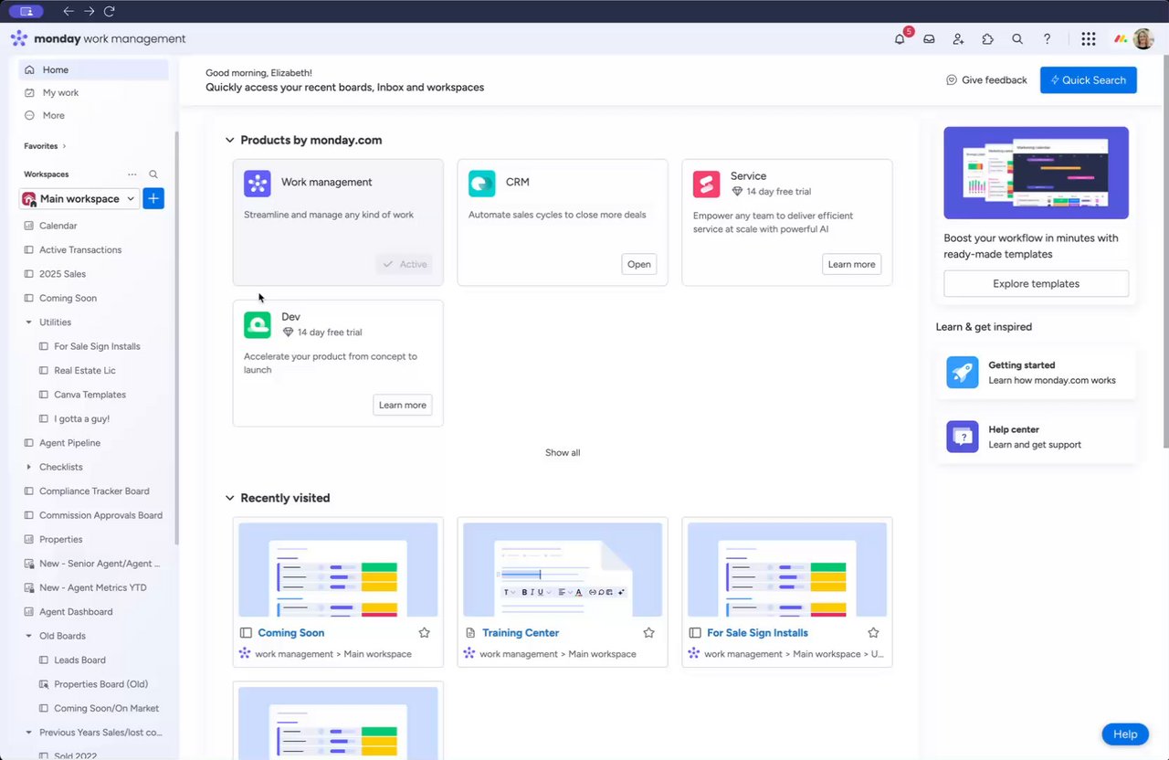The width and height of the screenshot is (1169, 760).
Task: Click the workspaces search magnifier icon
Action: click(153, 174)
